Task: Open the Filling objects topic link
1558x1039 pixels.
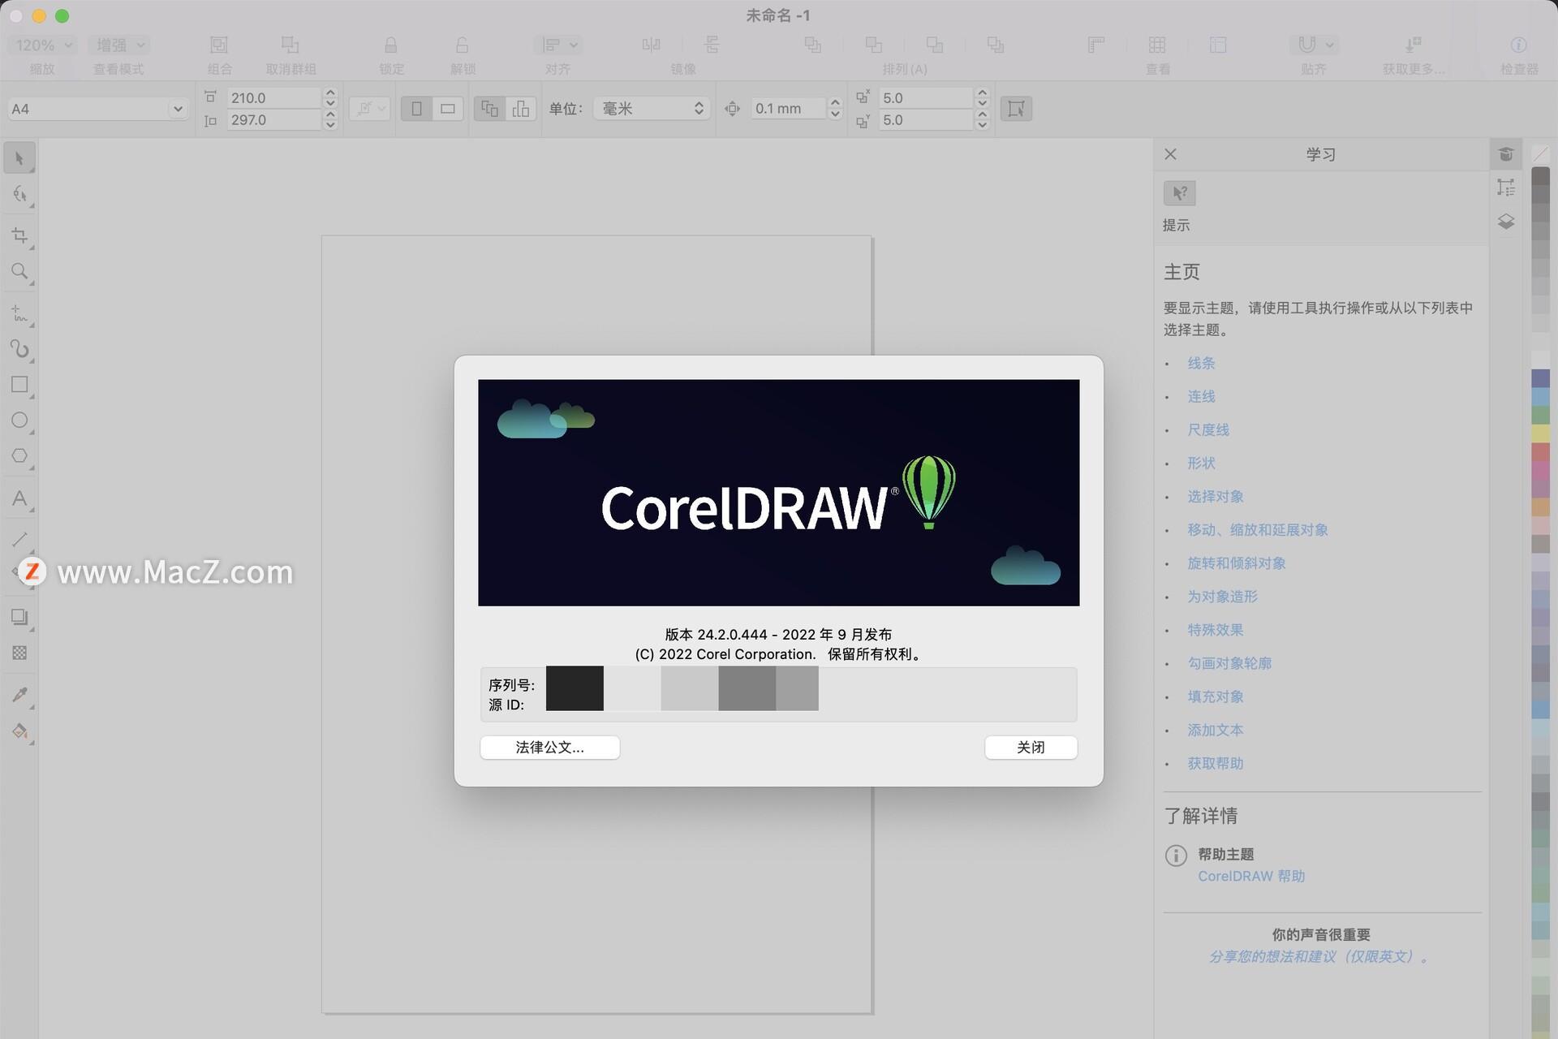Action: 1216,697
